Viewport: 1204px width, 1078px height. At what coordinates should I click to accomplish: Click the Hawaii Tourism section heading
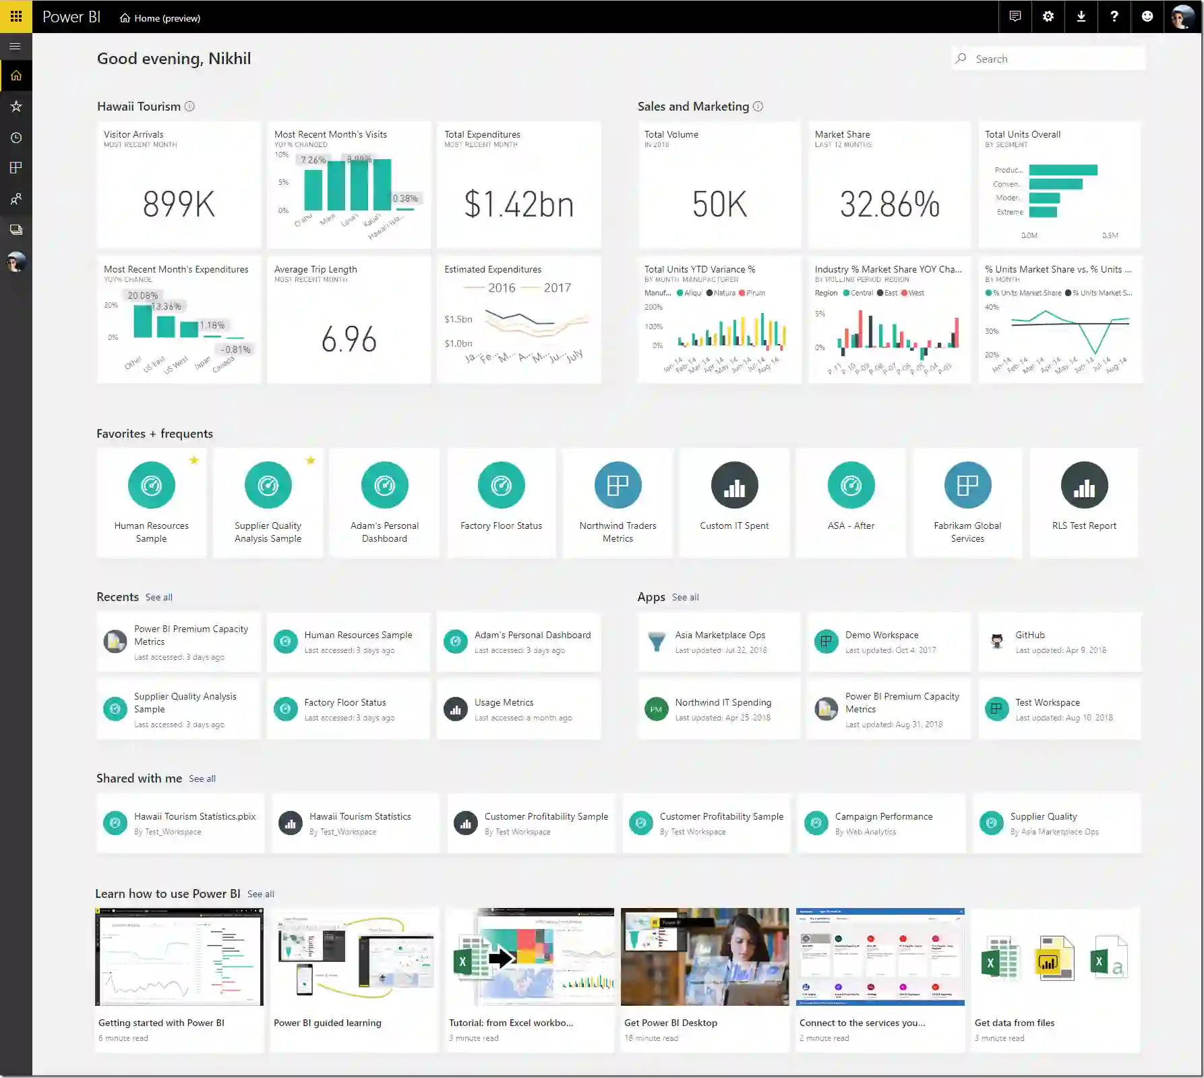point(139,107)
